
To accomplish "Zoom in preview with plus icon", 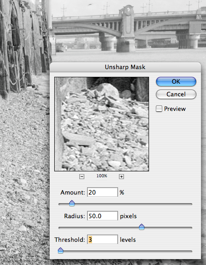I will click(121, 177).
